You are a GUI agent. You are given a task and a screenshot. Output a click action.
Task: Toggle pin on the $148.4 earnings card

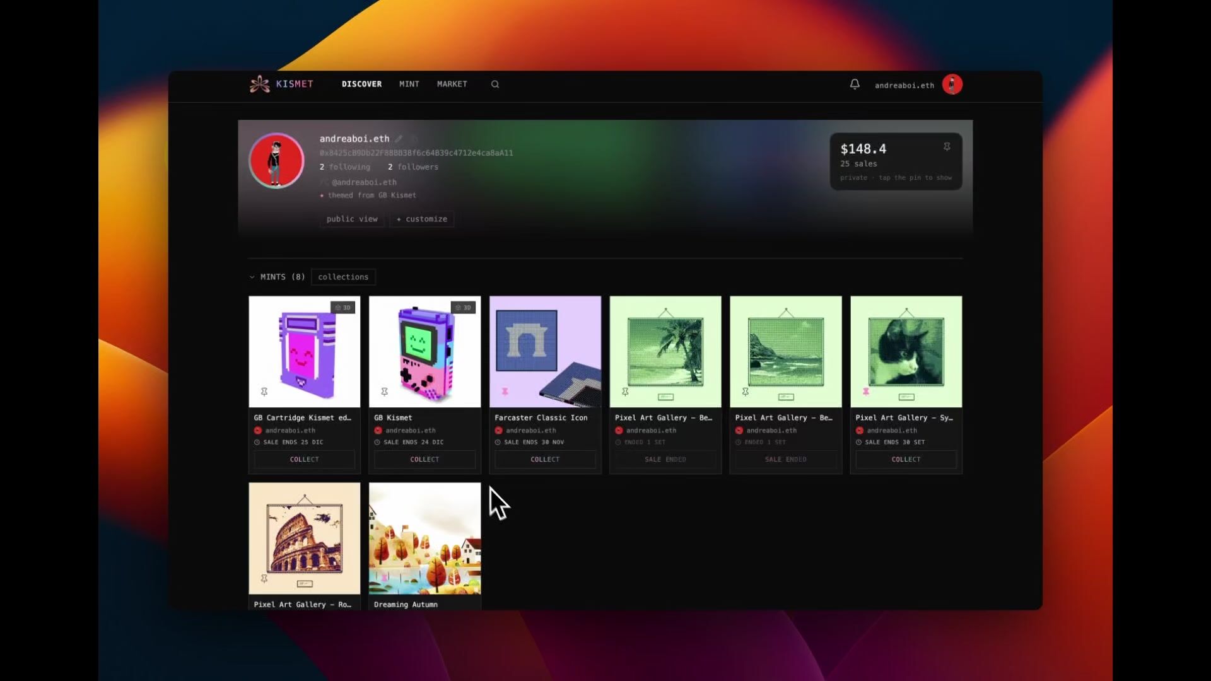tap(947, 147)
